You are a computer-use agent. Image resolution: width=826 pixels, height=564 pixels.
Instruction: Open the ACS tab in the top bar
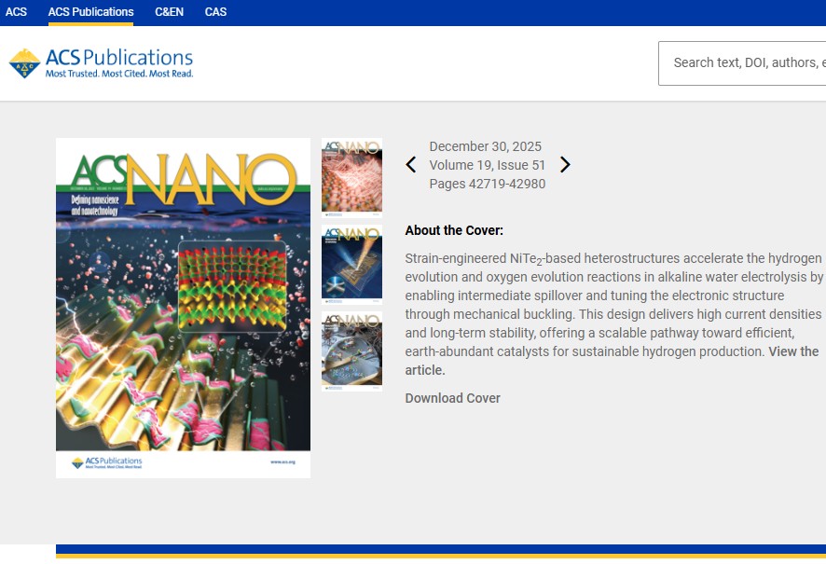(x=16, y=11)
